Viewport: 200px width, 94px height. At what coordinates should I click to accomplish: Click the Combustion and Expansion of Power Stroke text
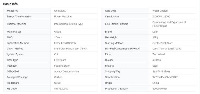point(169,24)
